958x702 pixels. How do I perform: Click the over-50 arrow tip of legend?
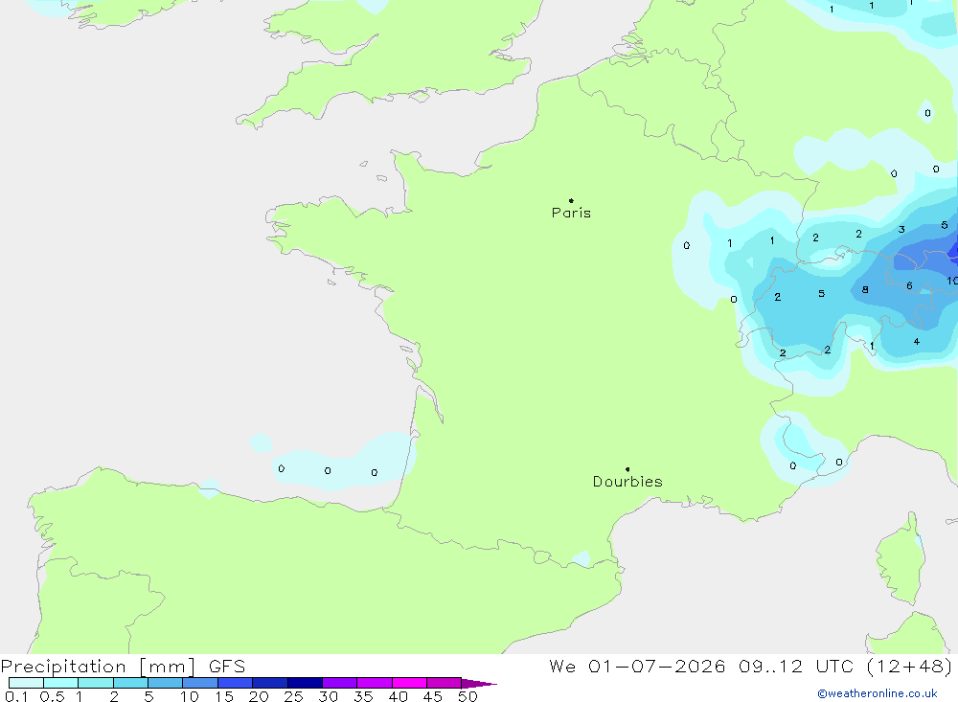479,684
